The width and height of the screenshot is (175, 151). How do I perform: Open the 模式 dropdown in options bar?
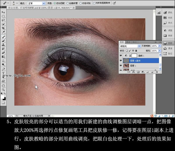coord(36,3)
